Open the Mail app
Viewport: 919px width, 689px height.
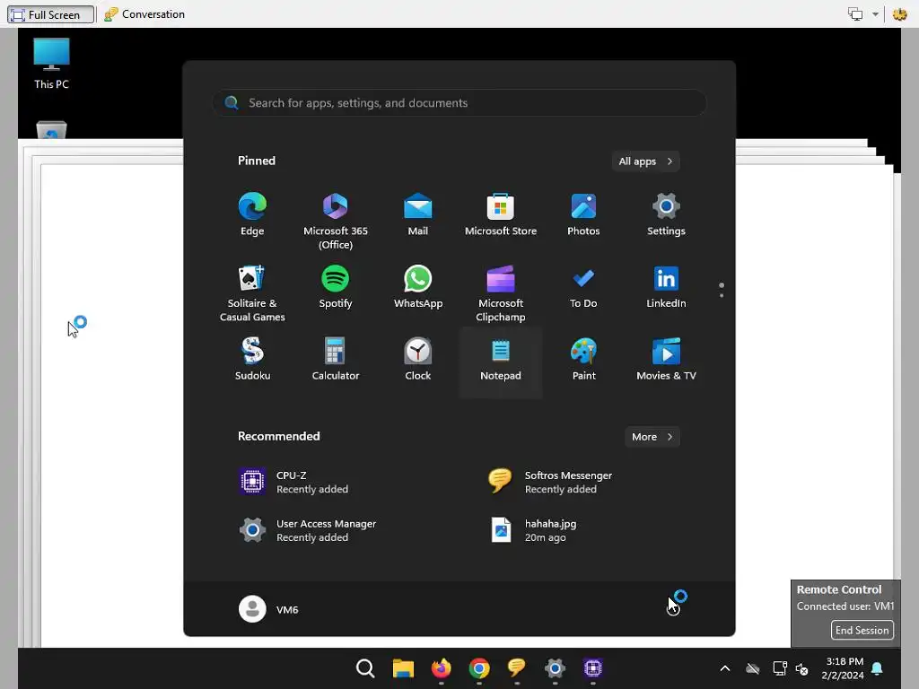(418, 214)
